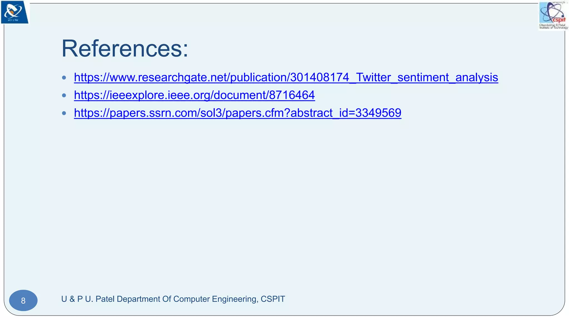The image size is (569, 320).
Task: Select the bullet beside the ResearchGate link
Action: (64, 77)
